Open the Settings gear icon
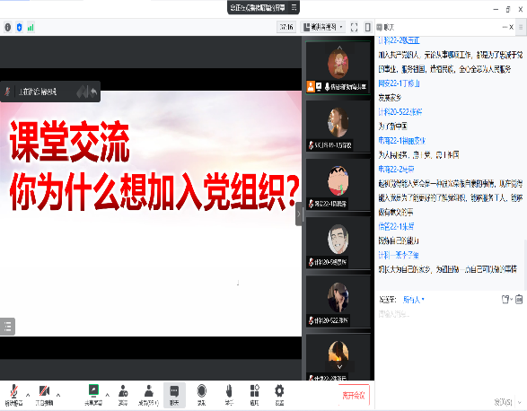The image size is (527, 411). pos(279,395)
